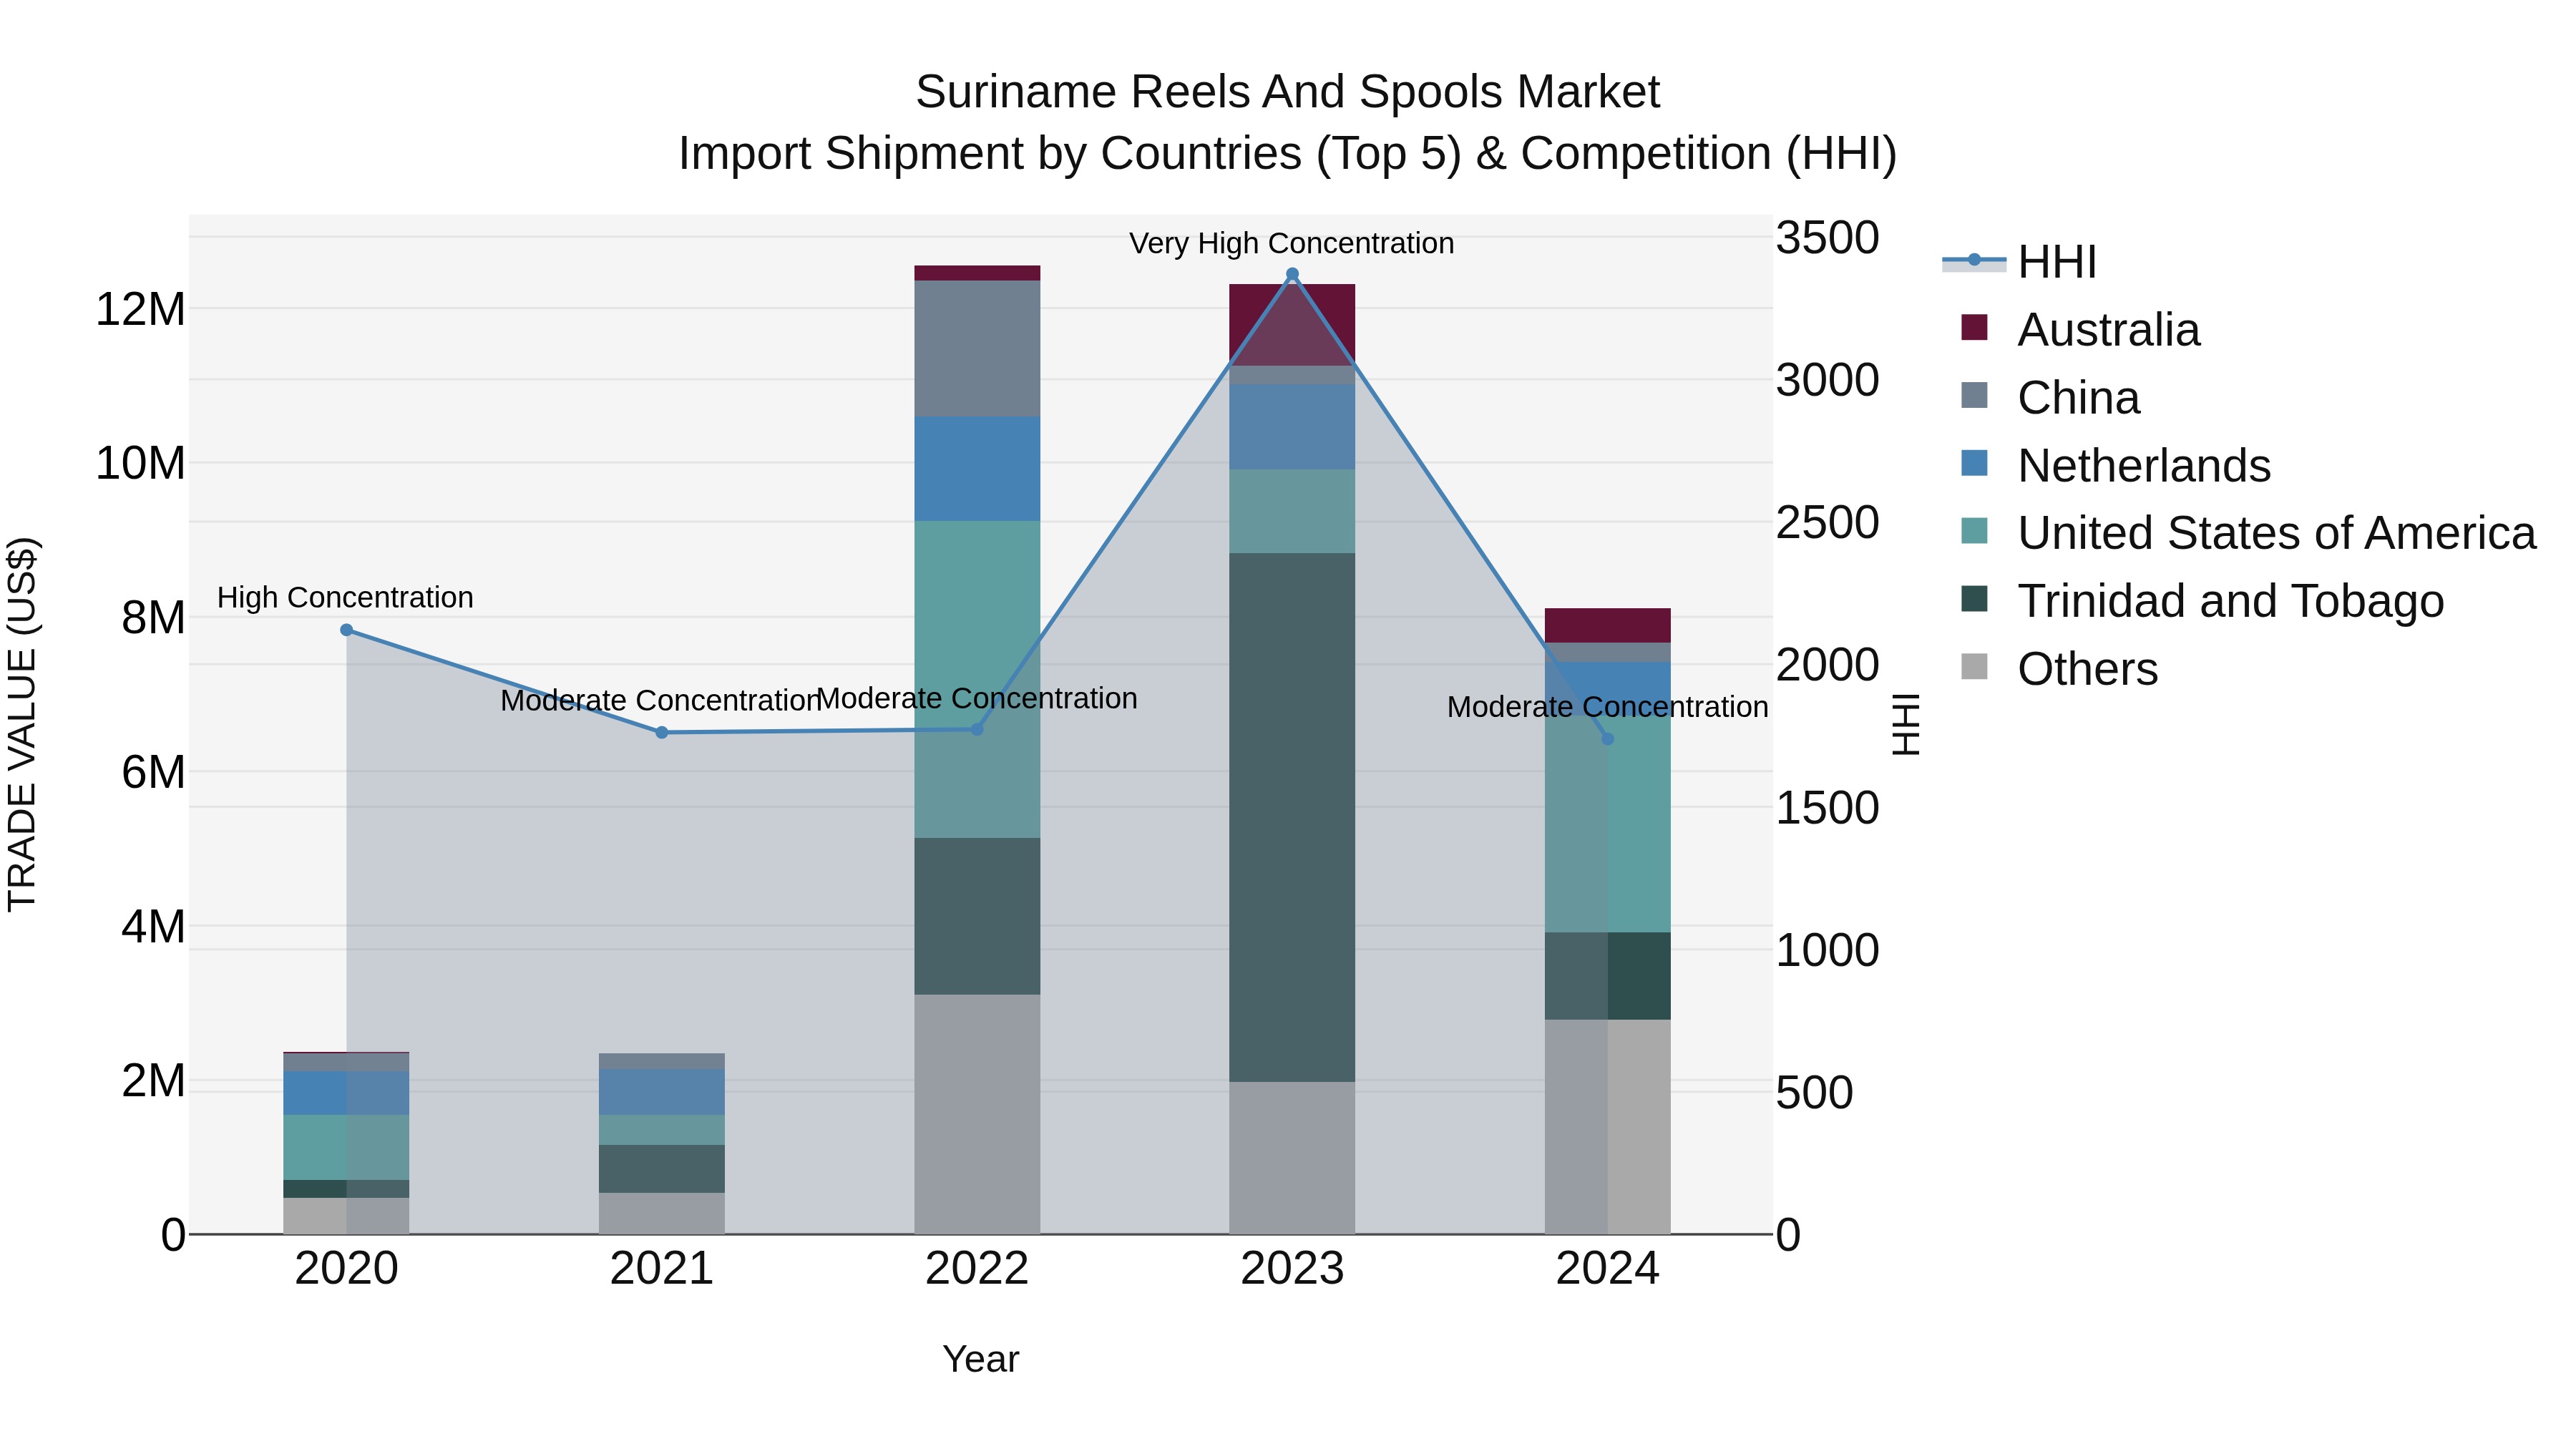This screenshot has width=2576, height=1449.
Task: Click the '6M' left axis tick label
Action: [153, 772]
